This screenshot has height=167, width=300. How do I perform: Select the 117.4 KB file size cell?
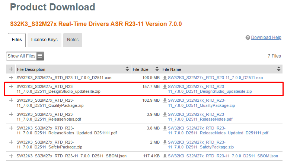pyautogui.click(x=151, y=156)
